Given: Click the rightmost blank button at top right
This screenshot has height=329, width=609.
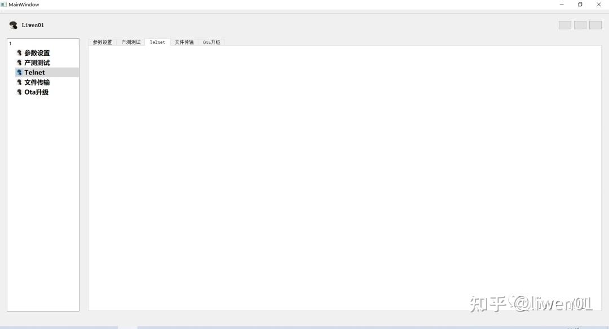Looking at the screenshot, I should tap(595, 25).
